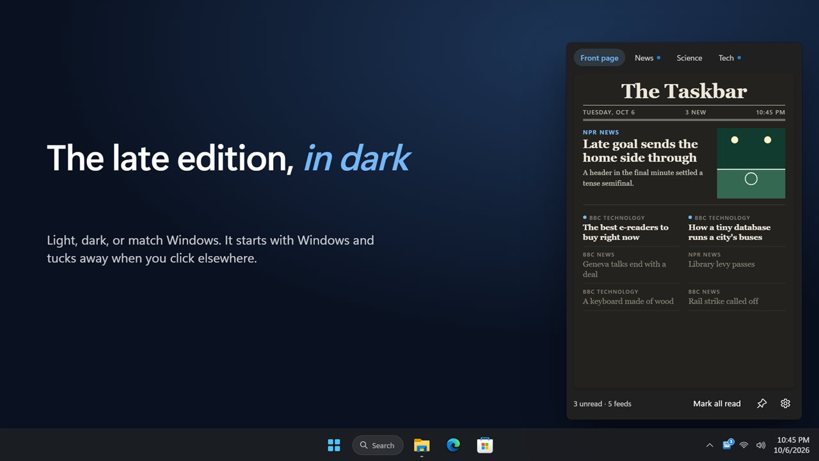This screenshot has width=819, height=461.
Task: Open the "Library levy passes" story
Action: [722, 264]
